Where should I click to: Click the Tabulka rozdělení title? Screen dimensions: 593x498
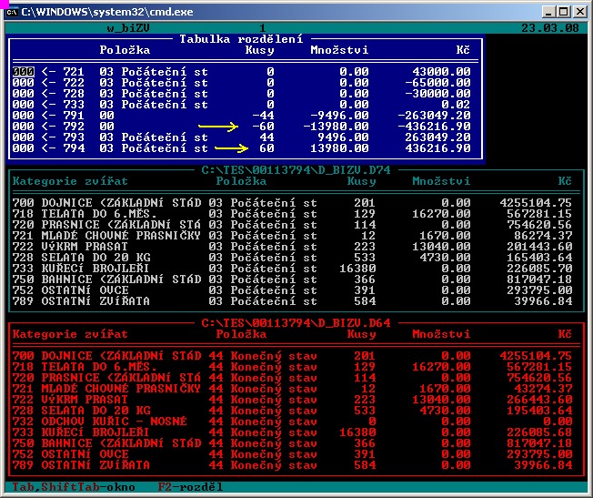(241, 39)
